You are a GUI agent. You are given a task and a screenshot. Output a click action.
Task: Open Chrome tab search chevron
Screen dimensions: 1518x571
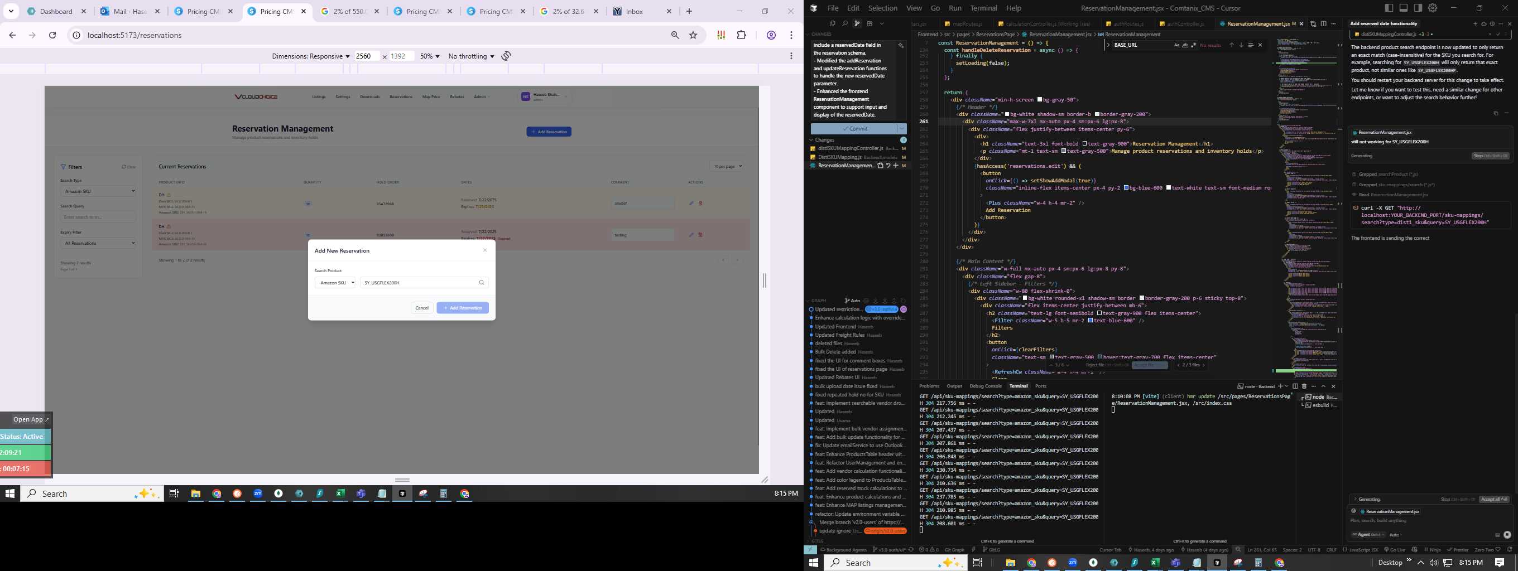[x=11, y=11]
